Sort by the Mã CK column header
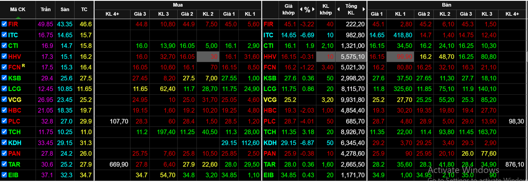Screen dimensions: 528x182 [18, 9]
